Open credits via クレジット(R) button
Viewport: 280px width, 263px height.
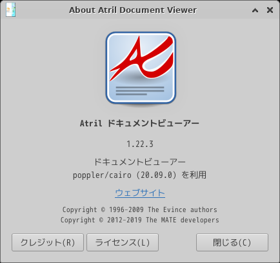pyautogui.click(x=48, y=242)
